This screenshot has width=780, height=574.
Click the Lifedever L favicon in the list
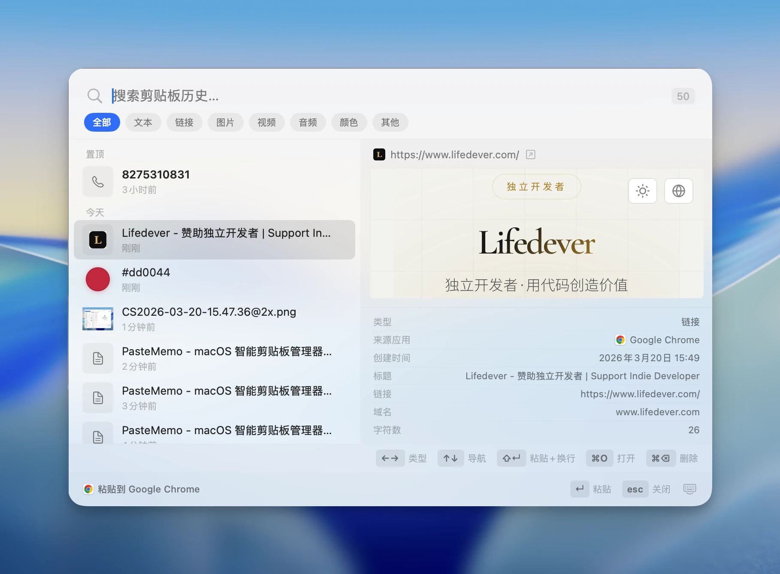click(98, 240)
